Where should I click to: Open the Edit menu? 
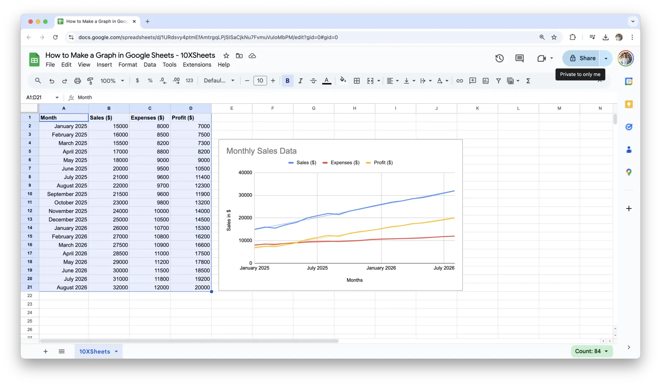[x=66, y=65]
